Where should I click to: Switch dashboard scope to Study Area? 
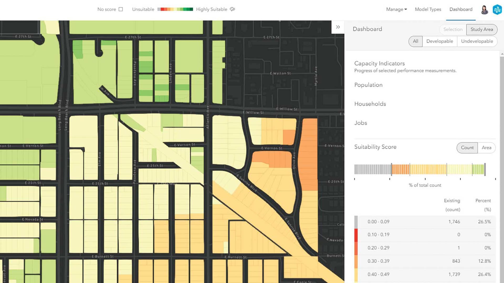(x=481, y=29)
